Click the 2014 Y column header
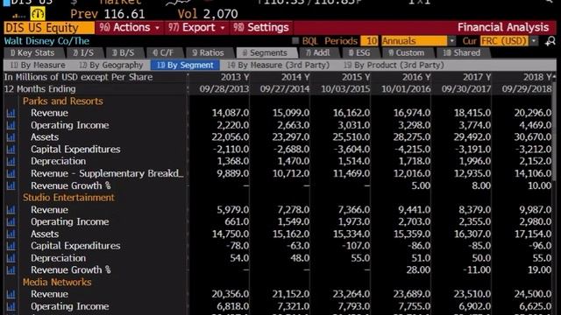This screenshot has height=315, width=561. (x=295, y=77)
